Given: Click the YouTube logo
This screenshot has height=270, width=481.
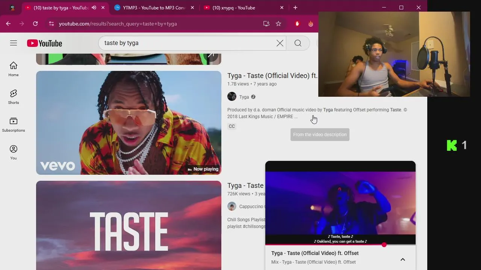Looking at the screenshot, I should coord(44,43).
